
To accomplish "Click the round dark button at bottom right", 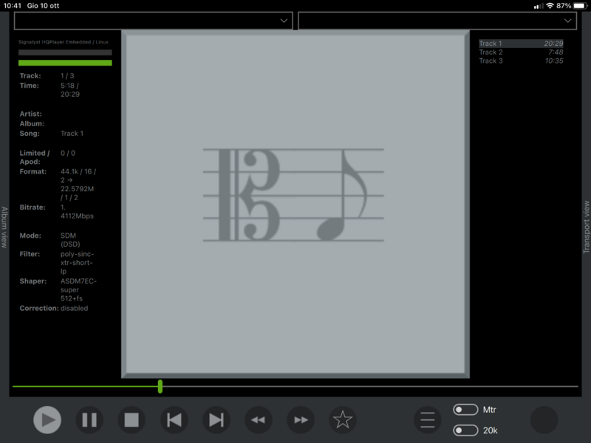I will pyautogui.click(x=544, y=420).
